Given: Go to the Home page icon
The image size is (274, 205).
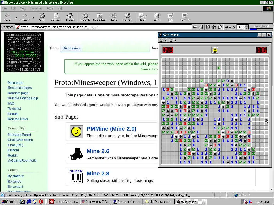Looking at the screenshot, I should pos(70,17).
